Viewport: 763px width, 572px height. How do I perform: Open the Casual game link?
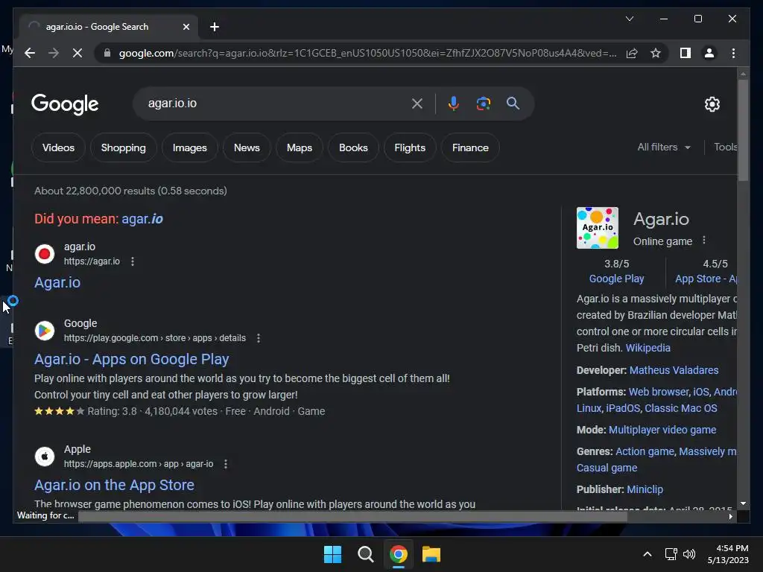point(607,468)
